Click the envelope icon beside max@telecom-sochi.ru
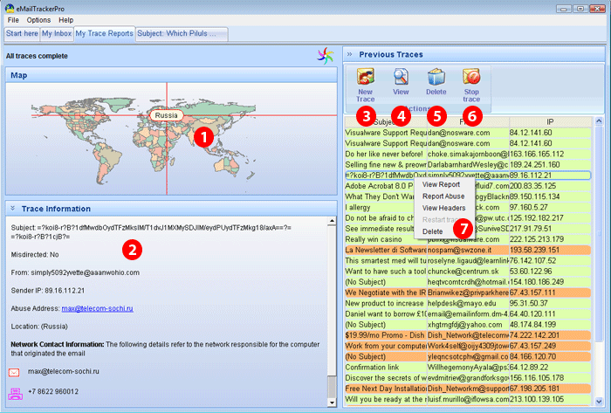Viewport: 611px width, 413px height. point(14,373)
